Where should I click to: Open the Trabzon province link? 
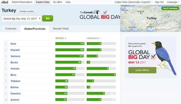point(16,81)
